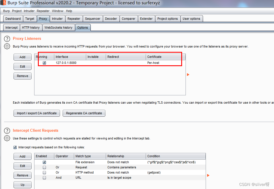Click Remove button for Proxy Listeners
The height and width of the screenshot is (189, 274).
pyautogui.click(x=22, y=76)
